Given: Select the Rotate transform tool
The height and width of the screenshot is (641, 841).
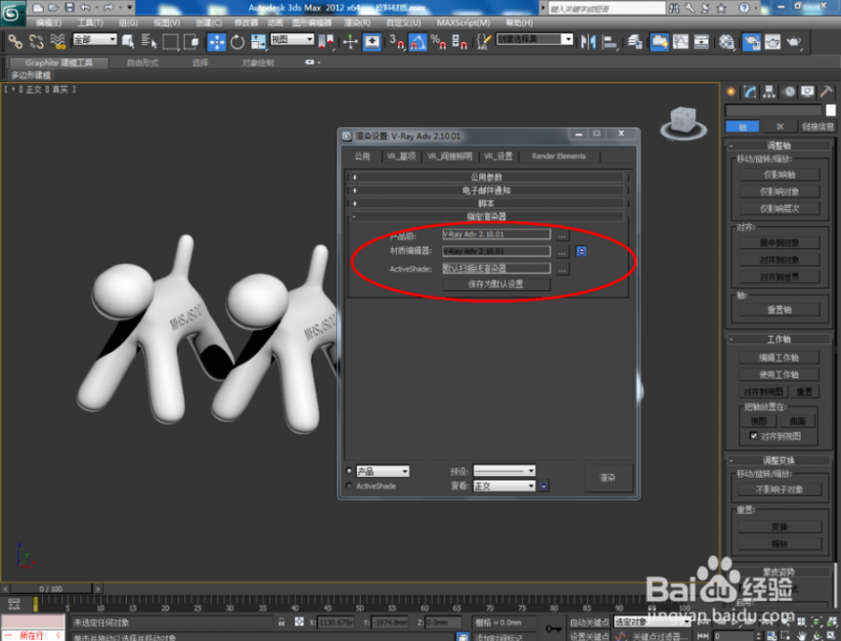Looking at the screenshot, I should click(x=237, y=42).
